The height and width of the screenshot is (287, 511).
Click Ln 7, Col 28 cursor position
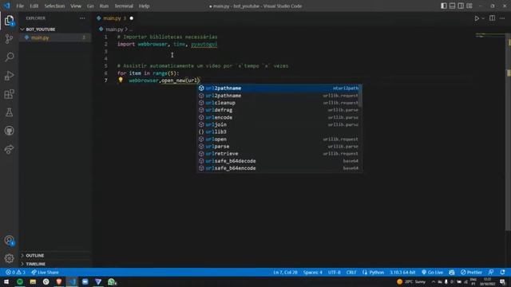coord(285,272)
